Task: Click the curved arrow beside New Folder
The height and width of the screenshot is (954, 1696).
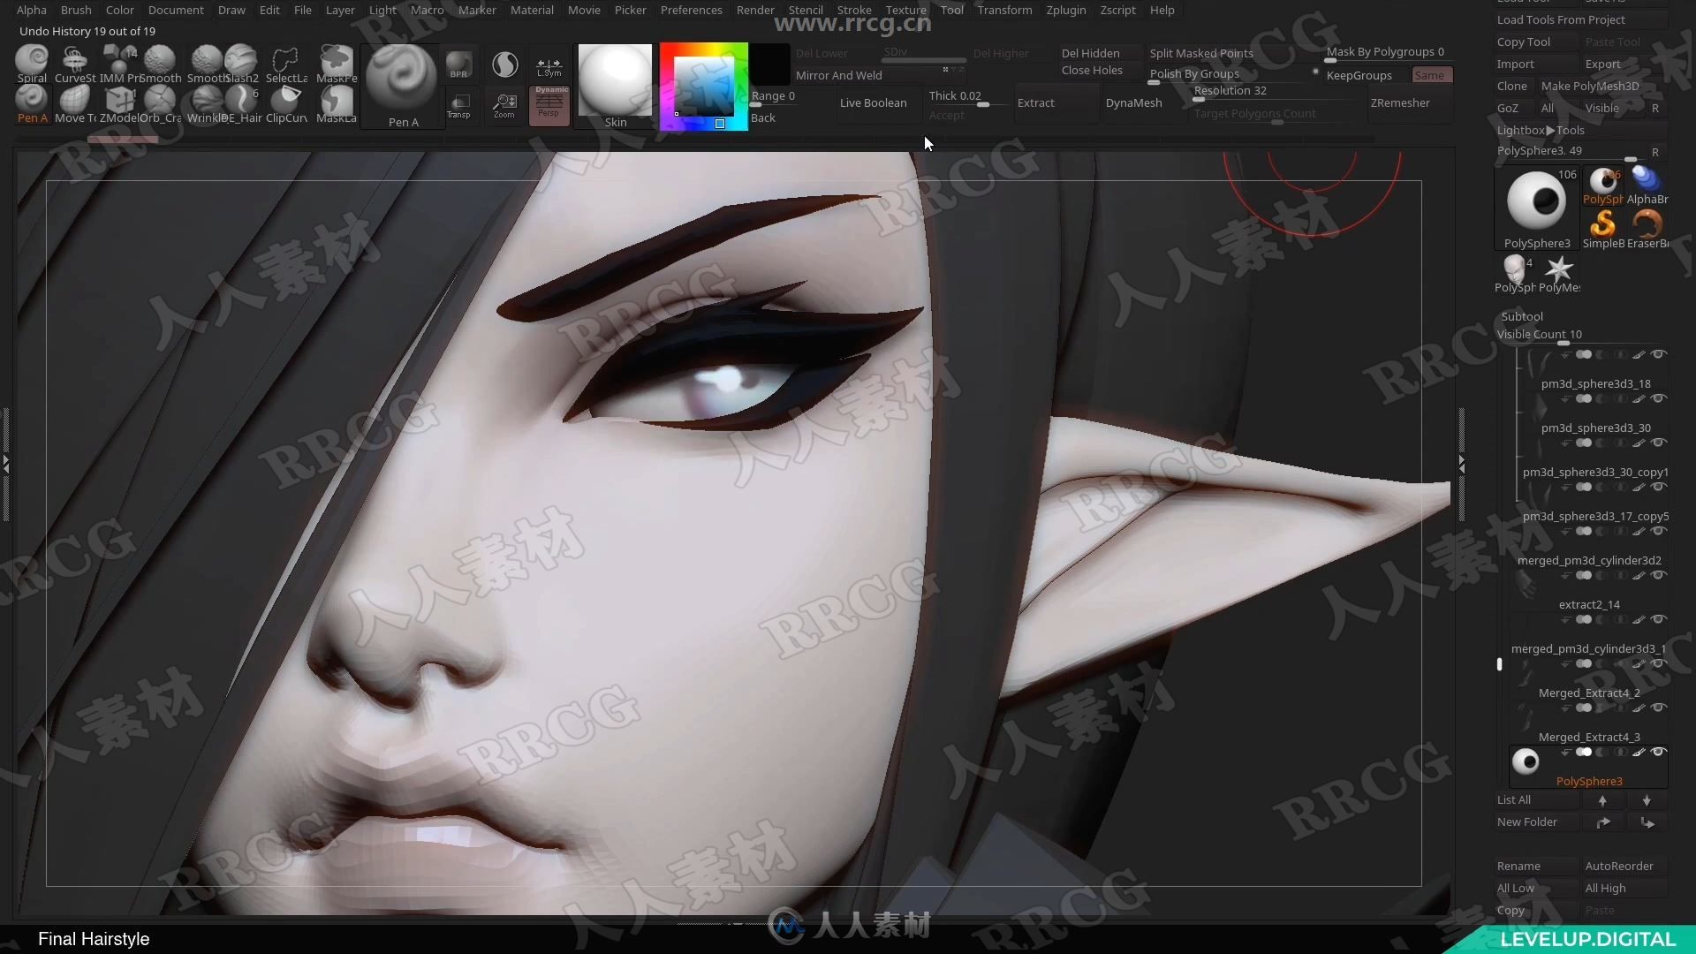Action: point(1602,822)
